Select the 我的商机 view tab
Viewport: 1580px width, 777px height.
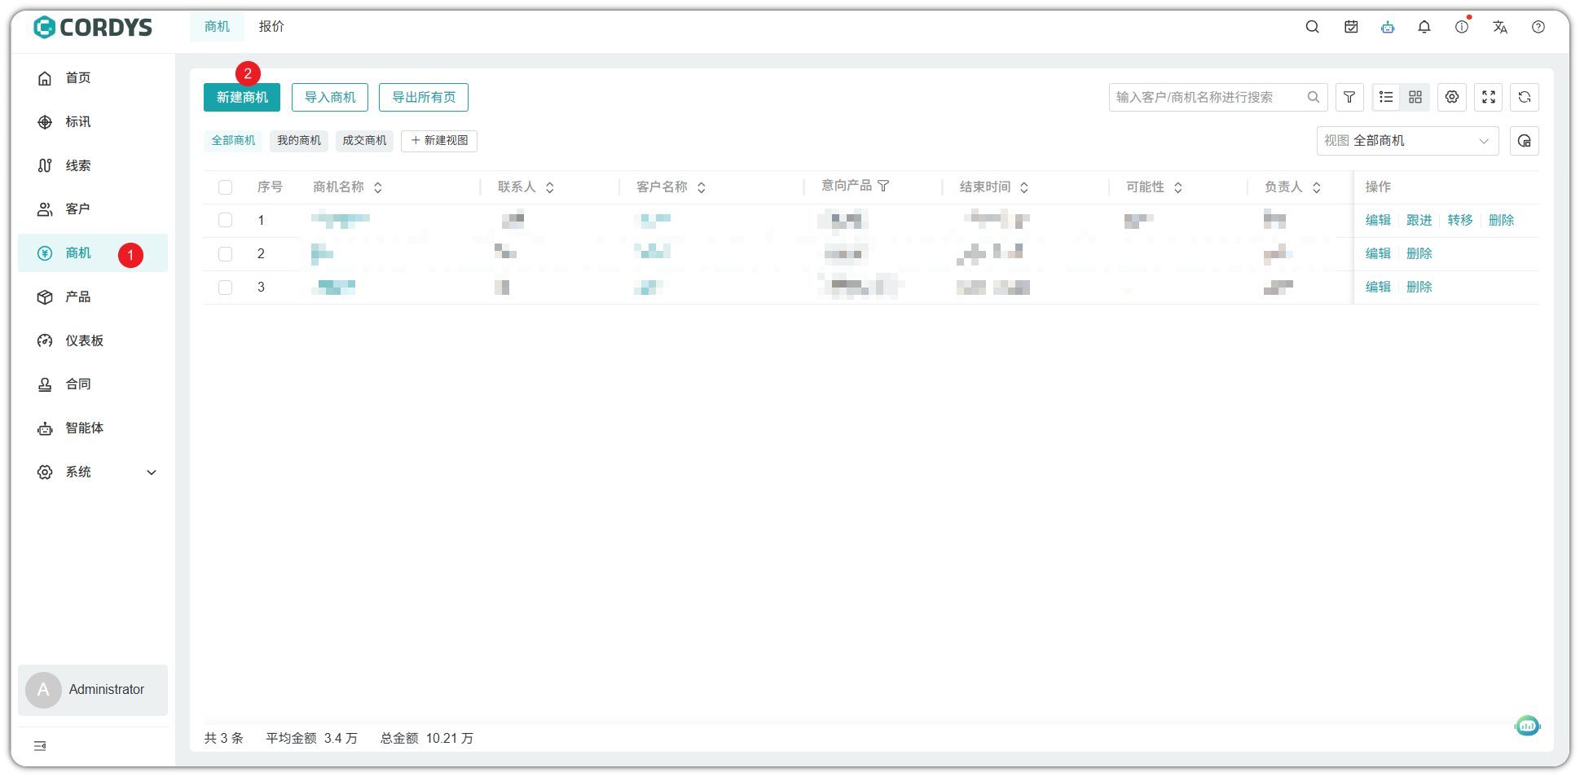point(299,141)
